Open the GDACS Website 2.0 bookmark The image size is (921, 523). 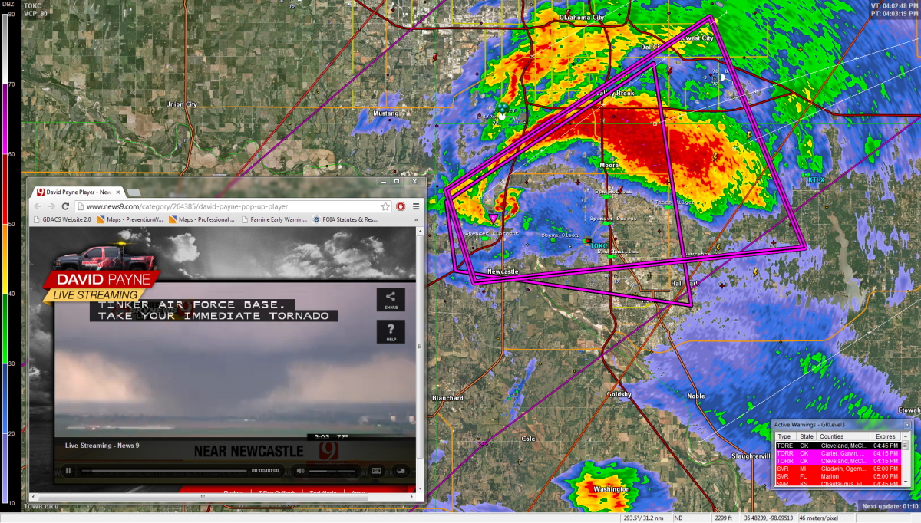pyautogui.click(x=61, y=219)
